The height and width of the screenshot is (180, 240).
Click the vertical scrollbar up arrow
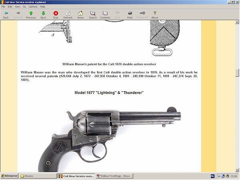[x=237, y=22]
